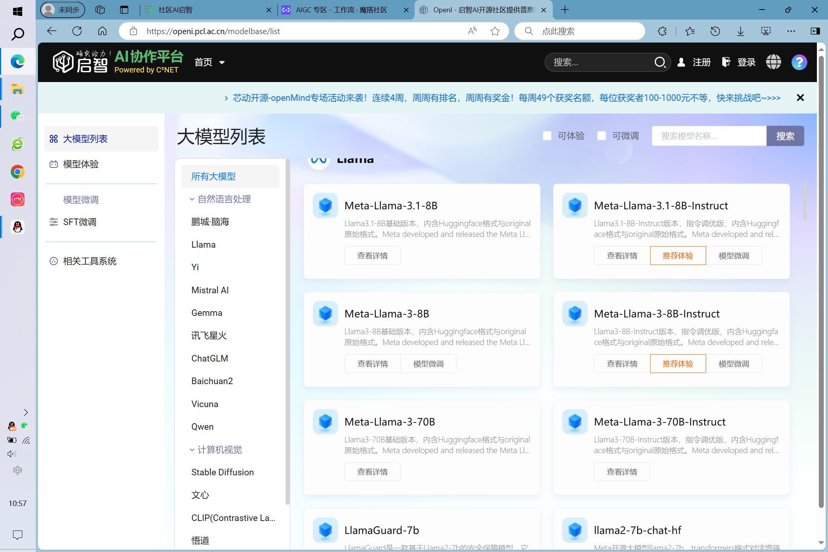Click the browser back arrow

point(52,31)
